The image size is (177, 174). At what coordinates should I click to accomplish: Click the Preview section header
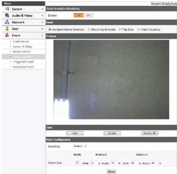coord(111,36)
